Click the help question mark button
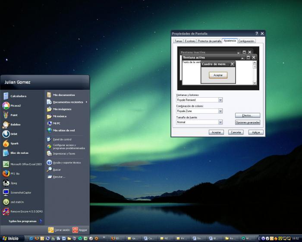Viewport: 302px width, 242px height. point(257,34)
